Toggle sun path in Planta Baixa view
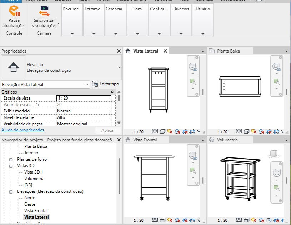The width and height of the screenshot is (291, 225). pos(254,131)
